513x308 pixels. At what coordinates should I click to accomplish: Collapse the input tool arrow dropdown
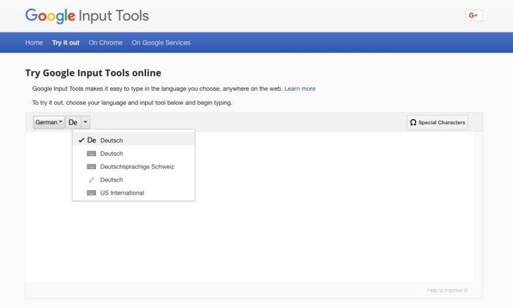86,122
